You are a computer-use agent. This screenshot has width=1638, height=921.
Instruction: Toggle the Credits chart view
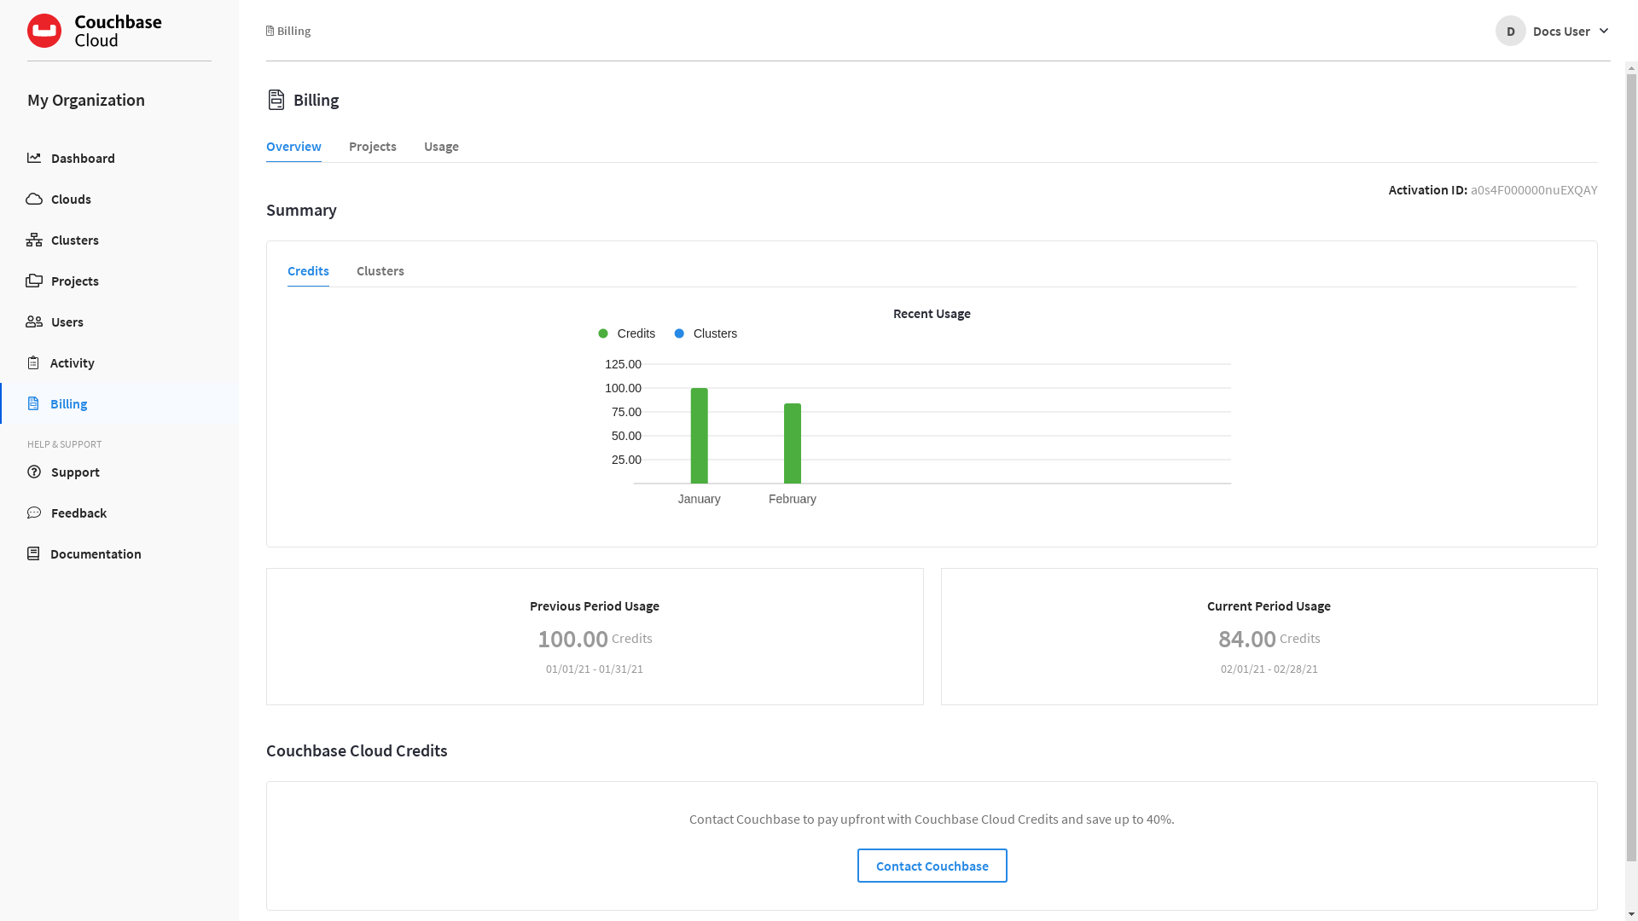click(307, 269)
